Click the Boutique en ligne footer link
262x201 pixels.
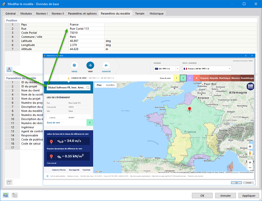(73, 176)
